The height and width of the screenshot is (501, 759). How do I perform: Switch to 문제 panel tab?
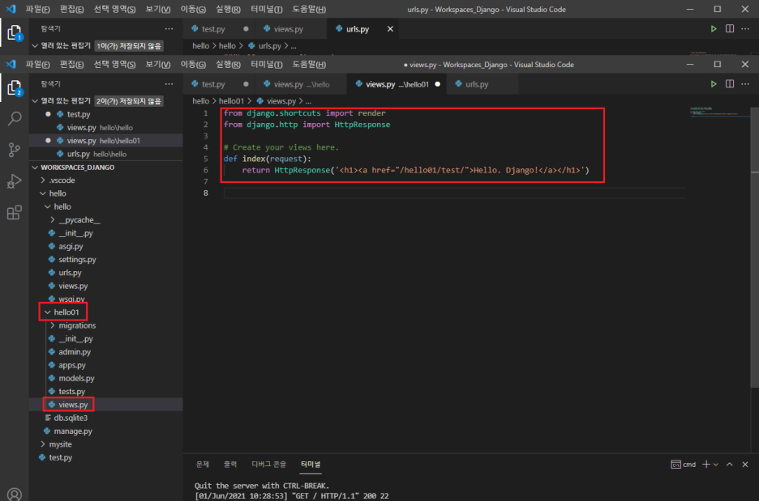(203, 465)
